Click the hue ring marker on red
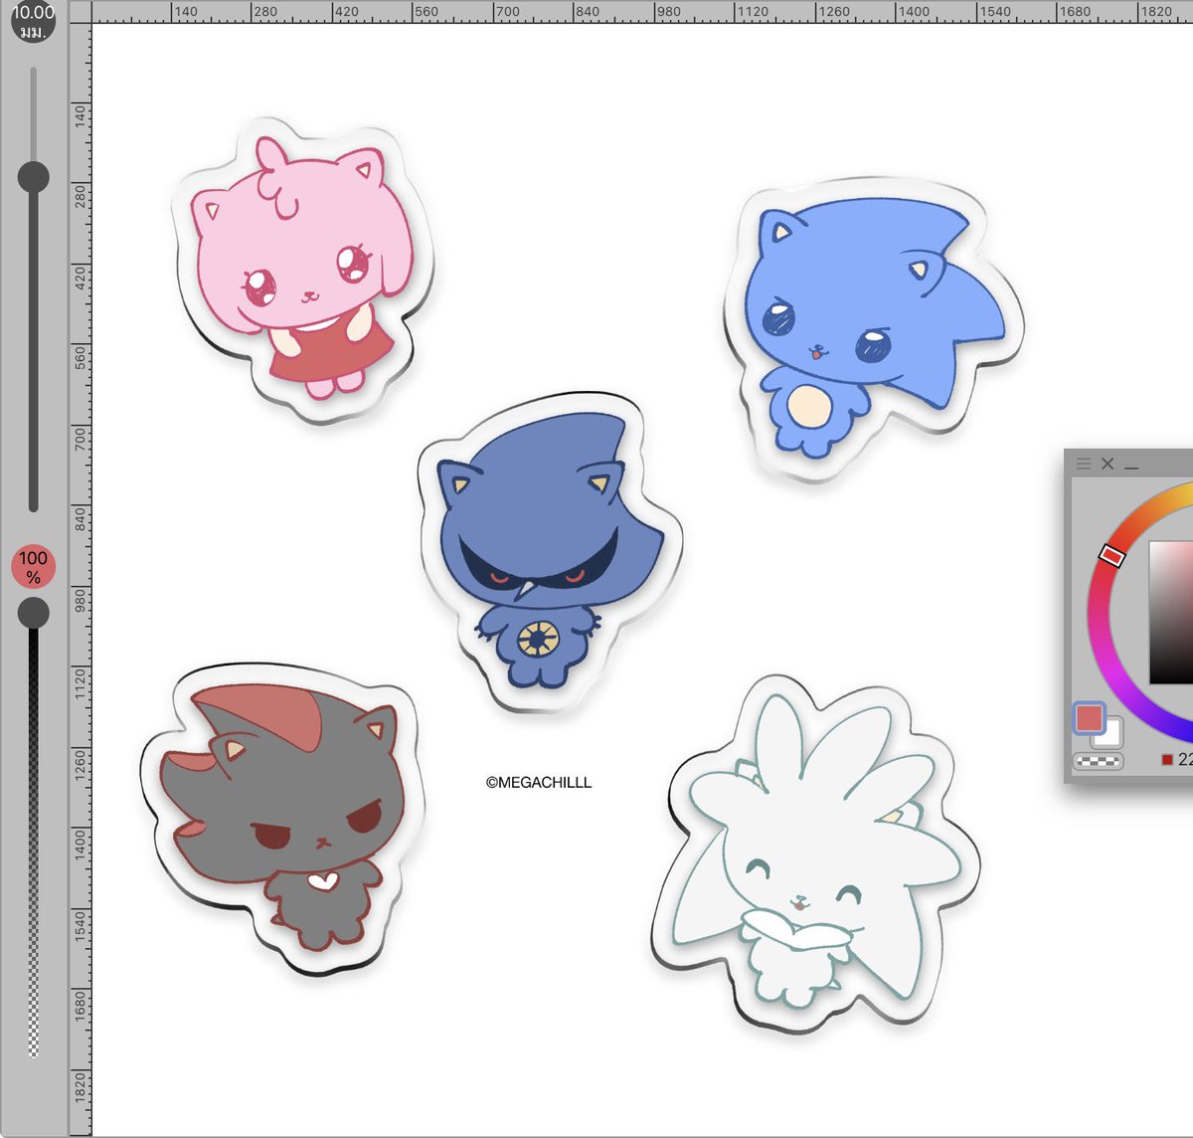This screenshot has height=1138, width=1193. click(1111, 555)
